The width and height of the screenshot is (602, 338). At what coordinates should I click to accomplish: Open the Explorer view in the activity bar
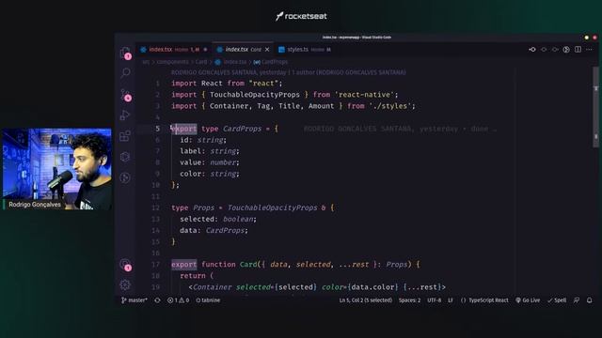[x=125, y=53]
